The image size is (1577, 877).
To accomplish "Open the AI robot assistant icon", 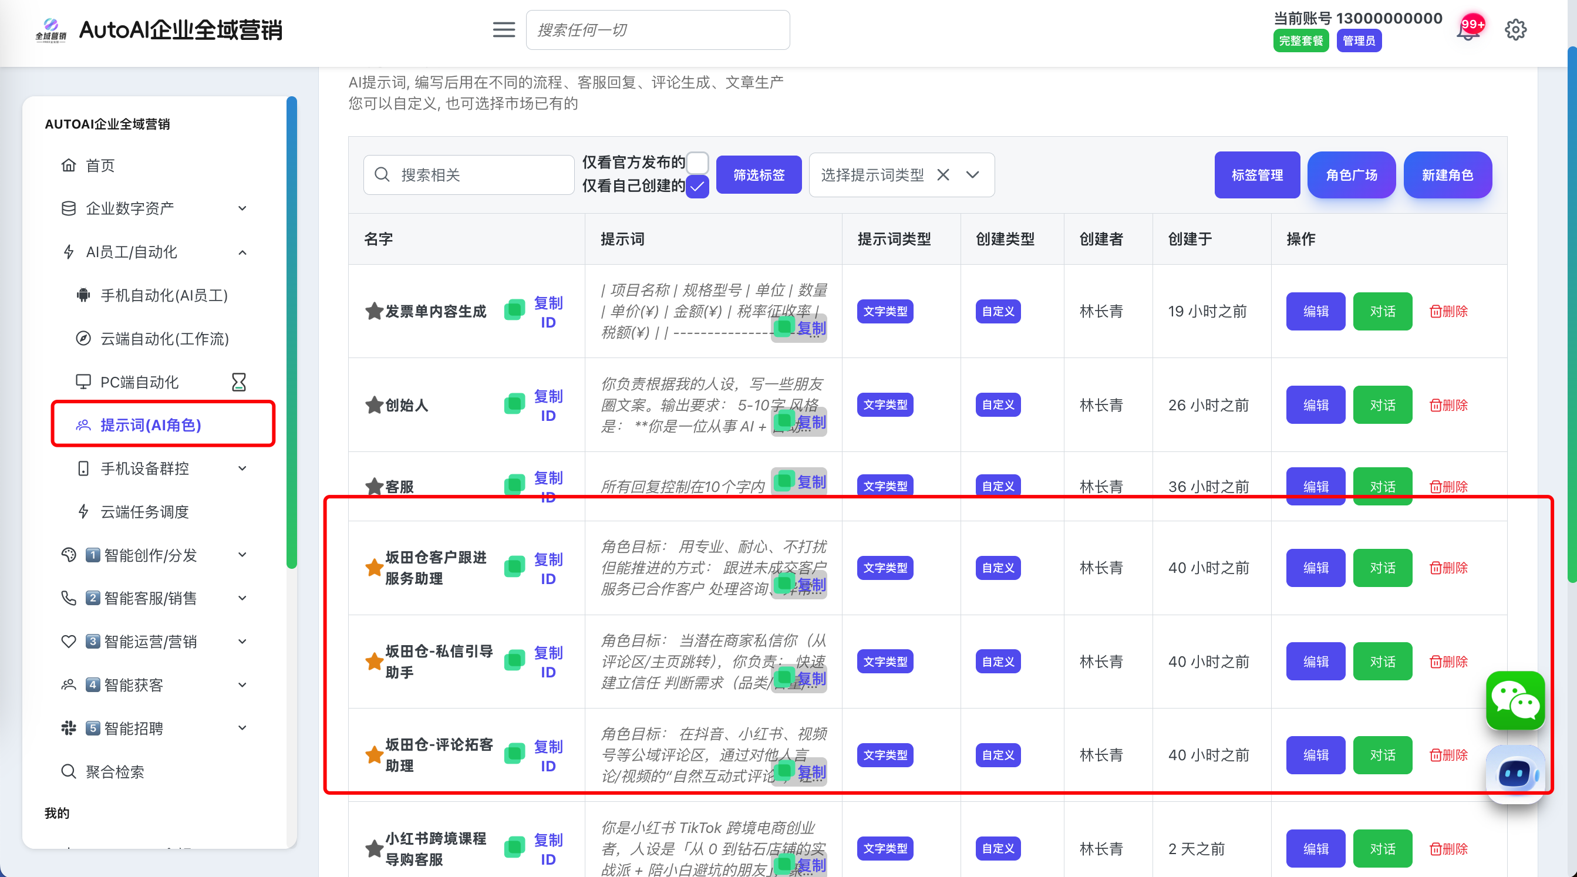I will coord(1515,774).
